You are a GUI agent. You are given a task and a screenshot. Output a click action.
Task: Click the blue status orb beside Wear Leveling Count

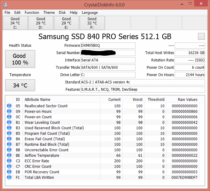tap(9, 123)
